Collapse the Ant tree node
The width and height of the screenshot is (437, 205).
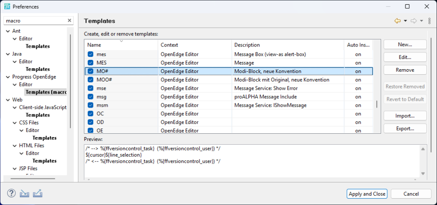(8, 31)
